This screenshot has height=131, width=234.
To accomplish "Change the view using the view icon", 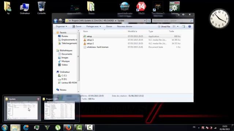I will click(x=174, y=27).
